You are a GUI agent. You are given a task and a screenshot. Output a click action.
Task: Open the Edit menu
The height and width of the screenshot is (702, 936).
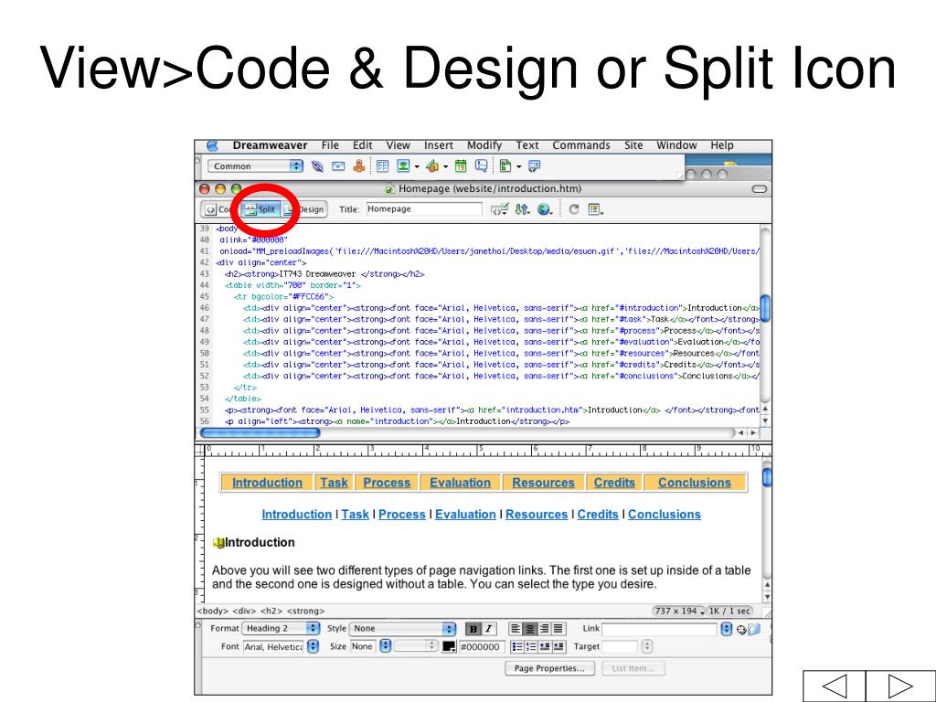362,145
